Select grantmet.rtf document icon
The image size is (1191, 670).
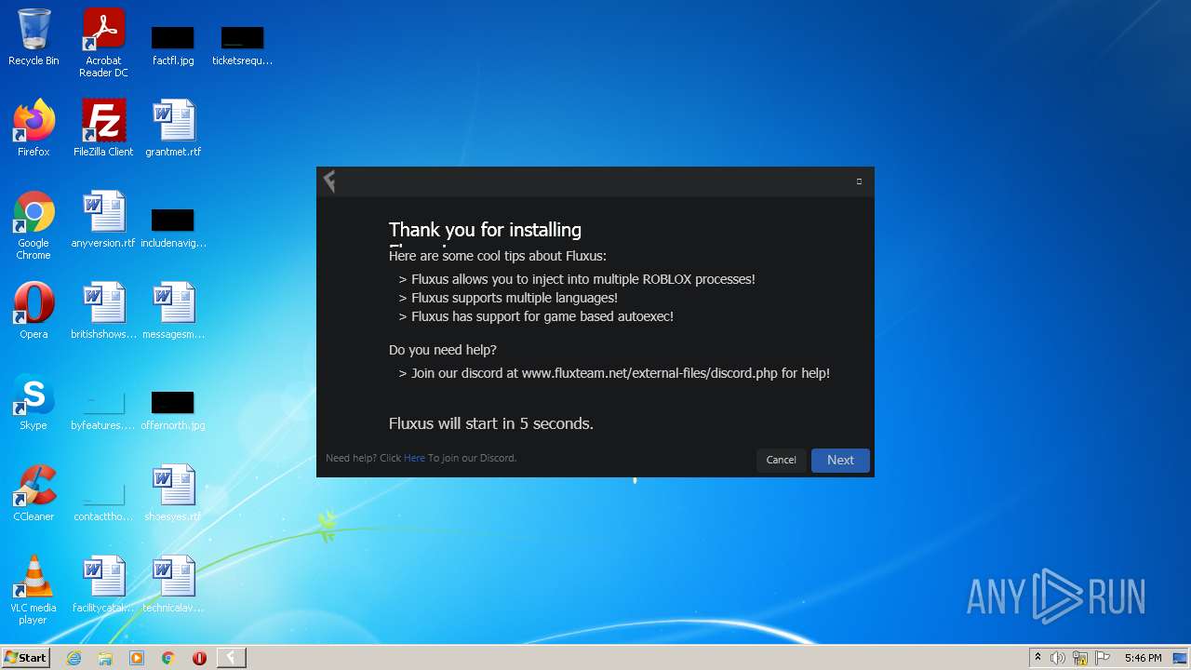click(x=173, y=128)
